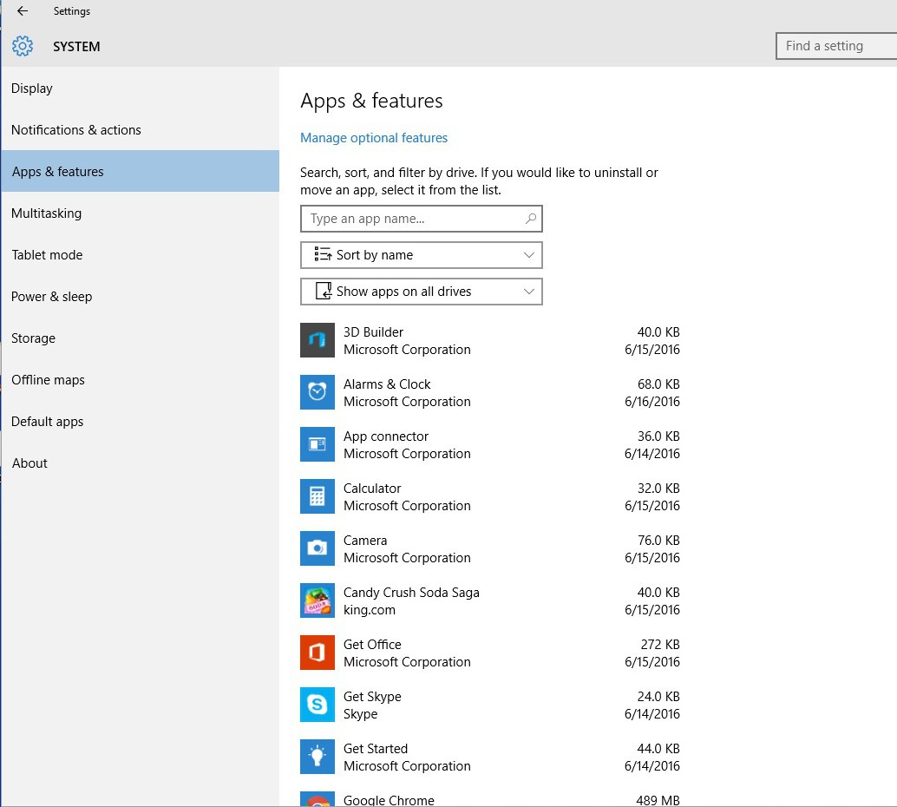The image size is (897, 807).
Task: Open Display settings in sidebar
Action: 141,89
